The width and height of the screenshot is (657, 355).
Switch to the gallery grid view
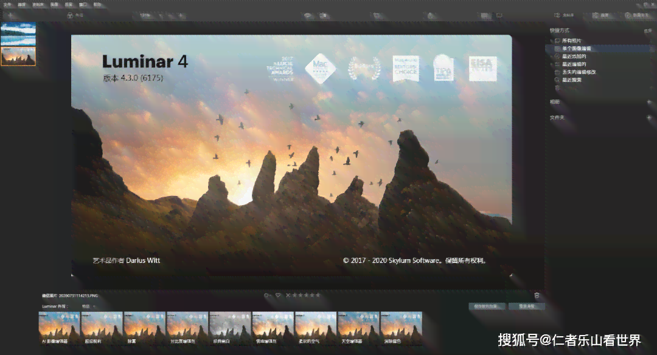click(x=484, y=15)
